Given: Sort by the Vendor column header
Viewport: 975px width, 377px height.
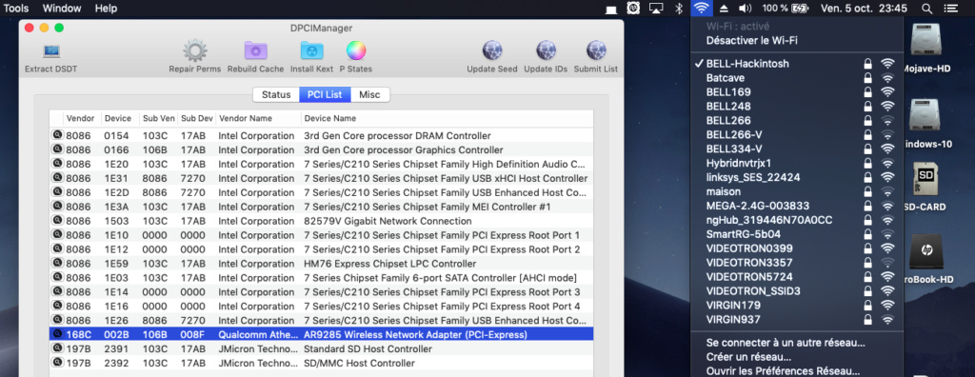Looking at the screenshot, I should [82, 118].
